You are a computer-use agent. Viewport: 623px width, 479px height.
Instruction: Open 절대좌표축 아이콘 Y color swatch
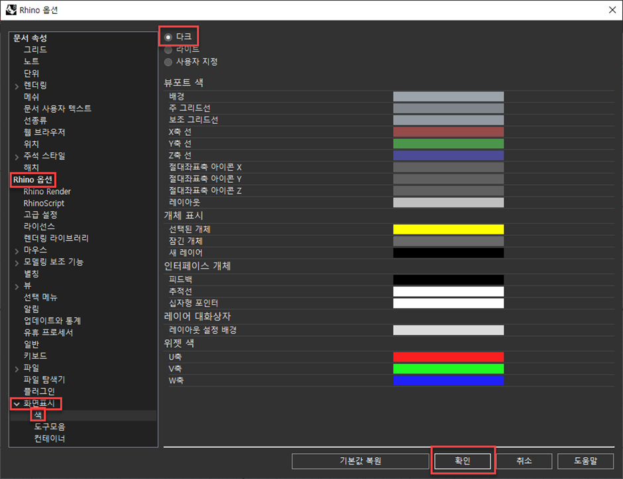pyautogui.click(x=448, y=179)
